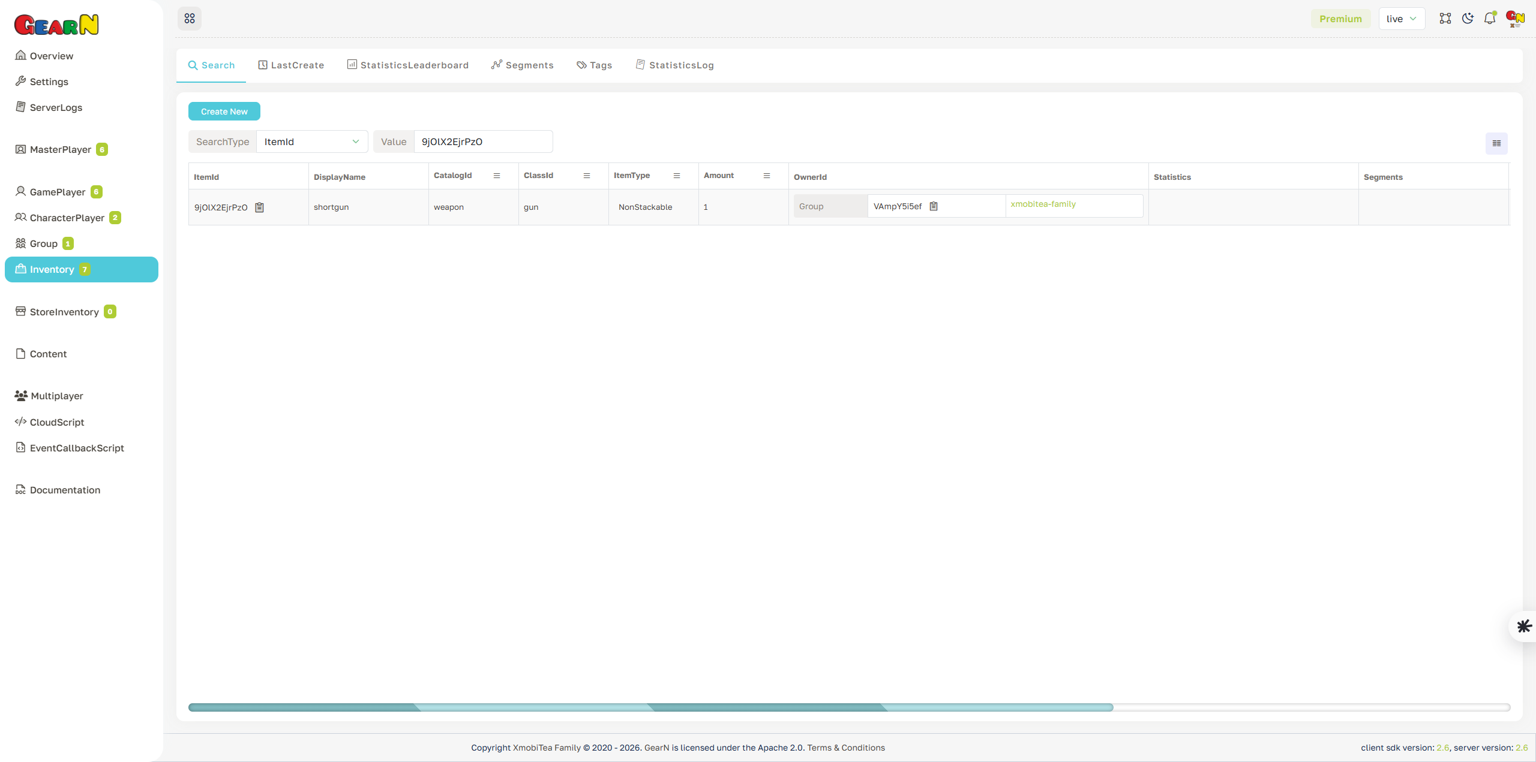Switch to the StatisticsLeaderboard tab
The height and width of the screenshot is (762, 1536).
(407, 65)
